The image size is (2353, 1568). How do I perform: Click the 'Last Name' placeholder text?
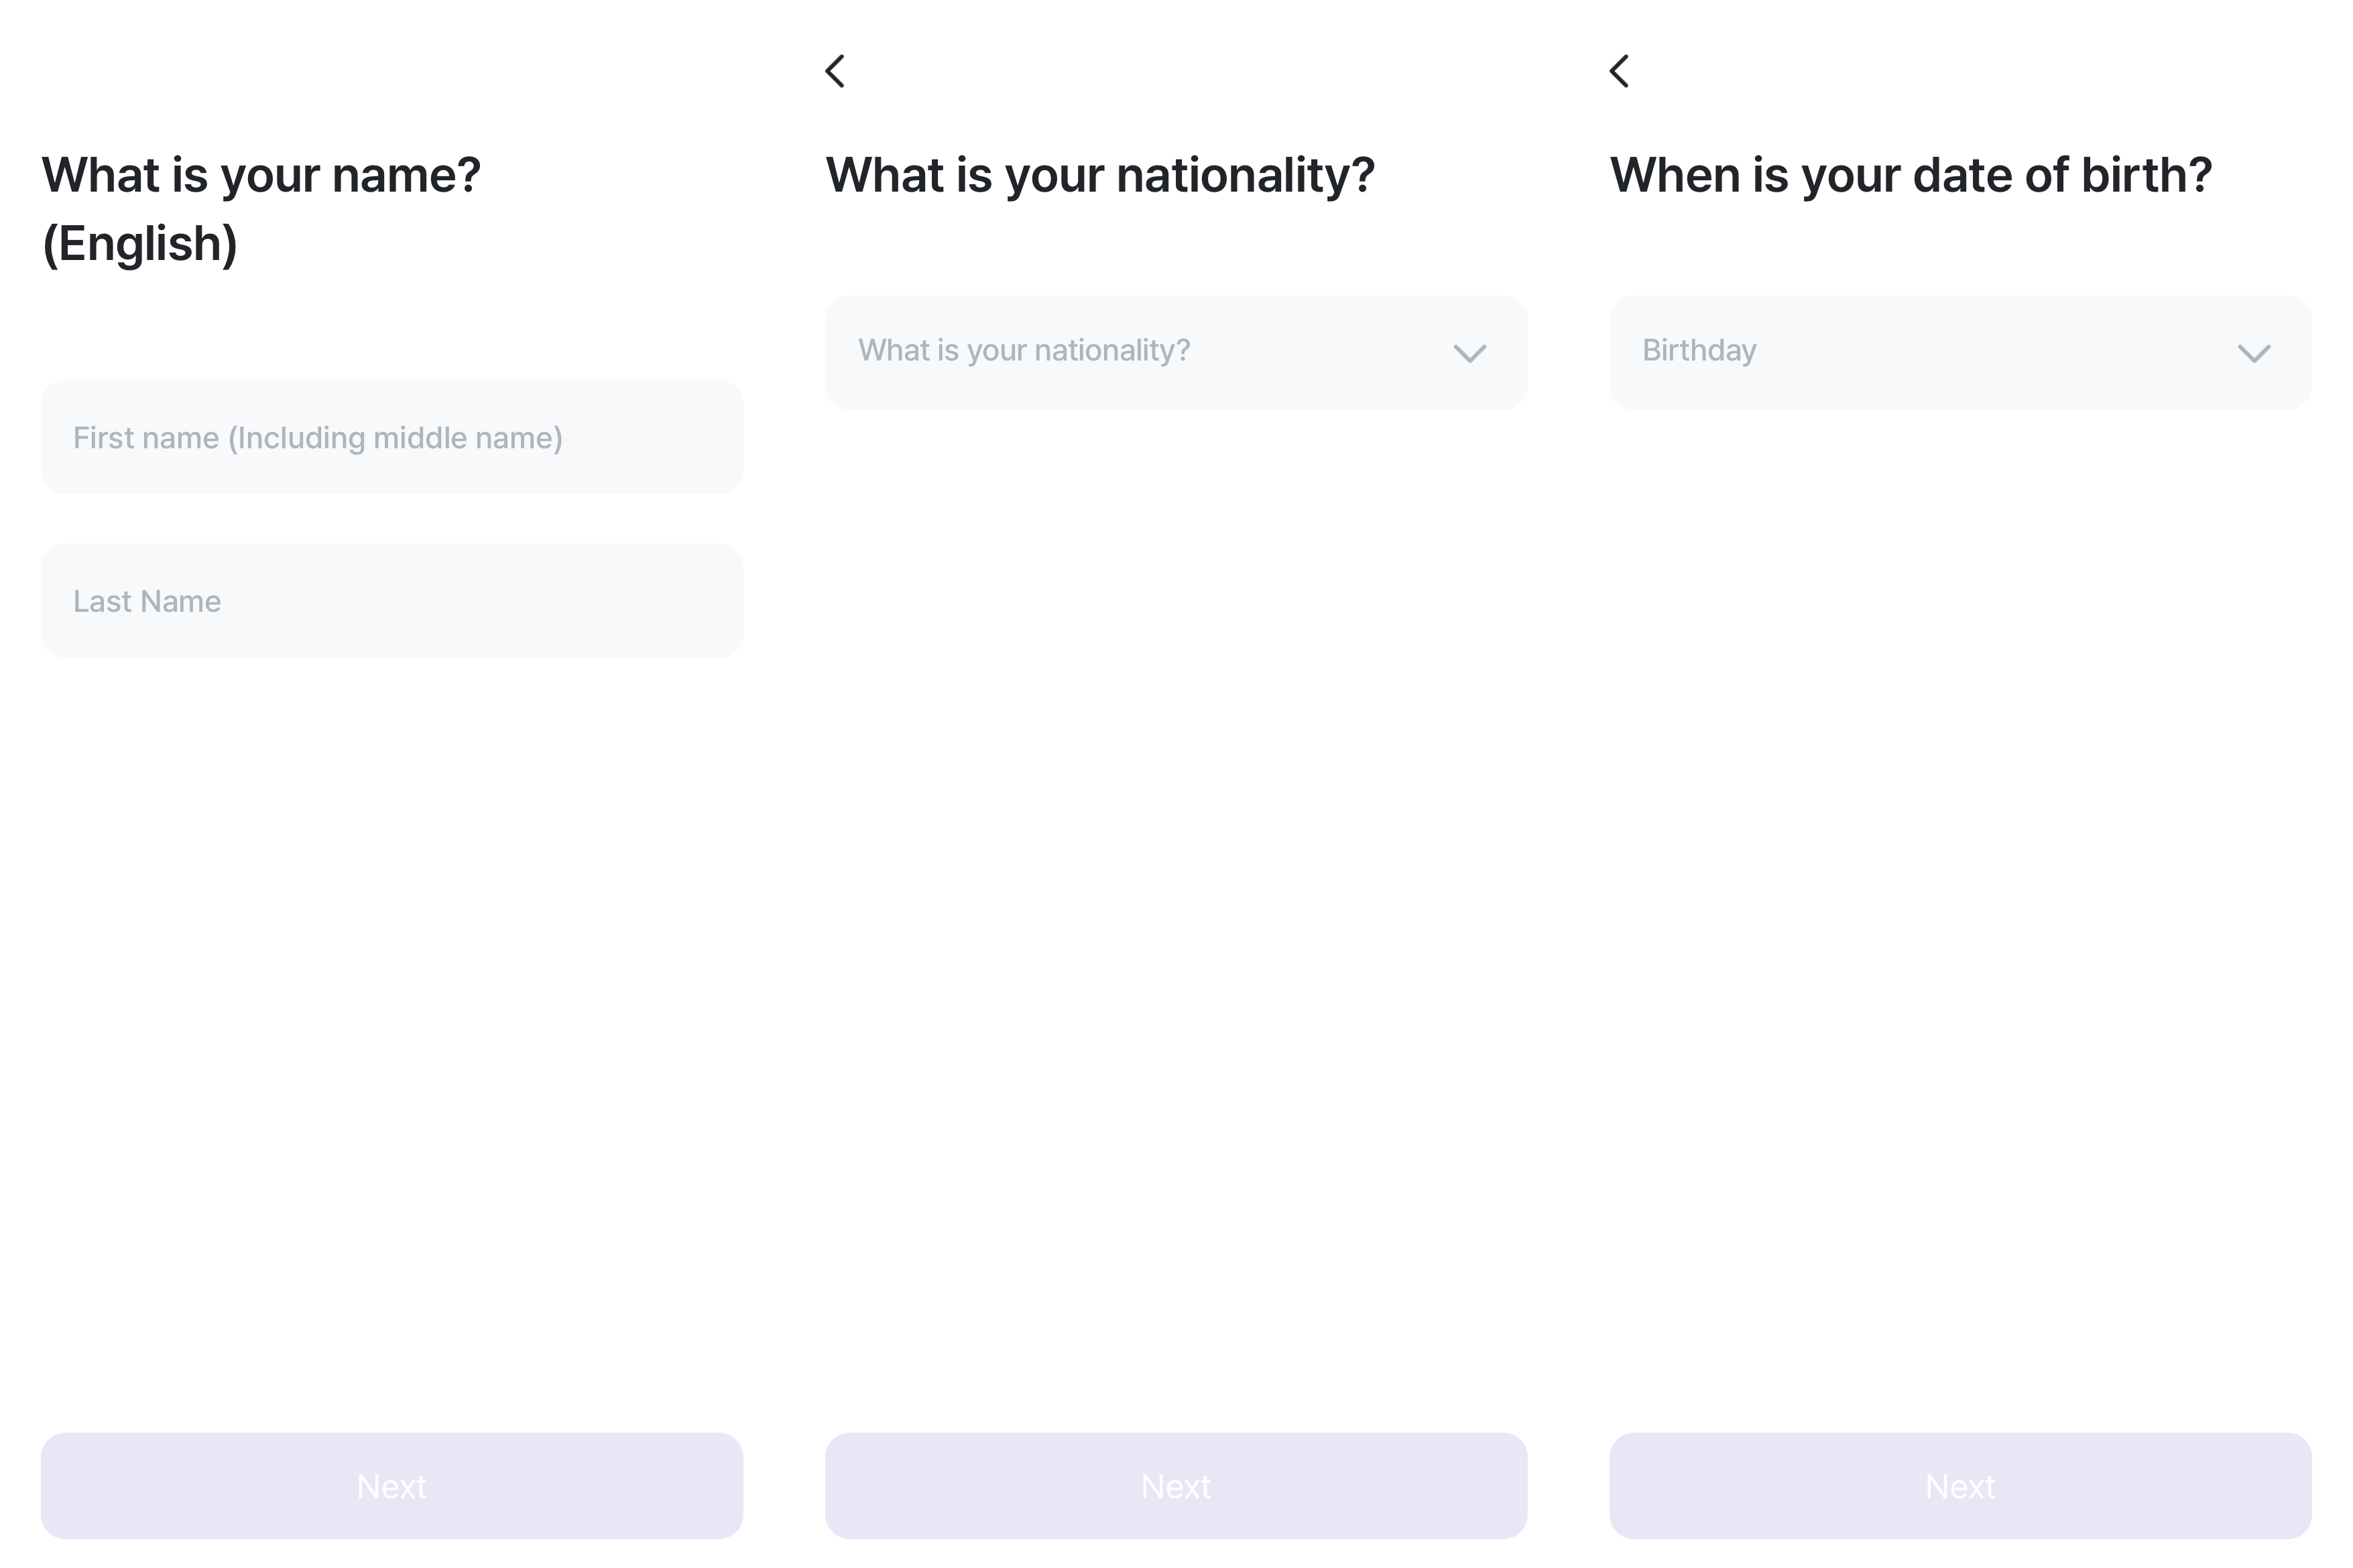(147, 601)
